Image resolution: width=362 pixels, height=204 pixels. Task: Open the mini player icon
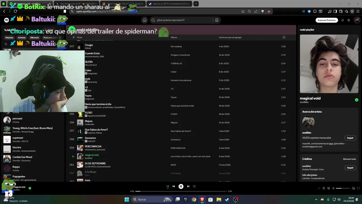(x=353, y=188)
